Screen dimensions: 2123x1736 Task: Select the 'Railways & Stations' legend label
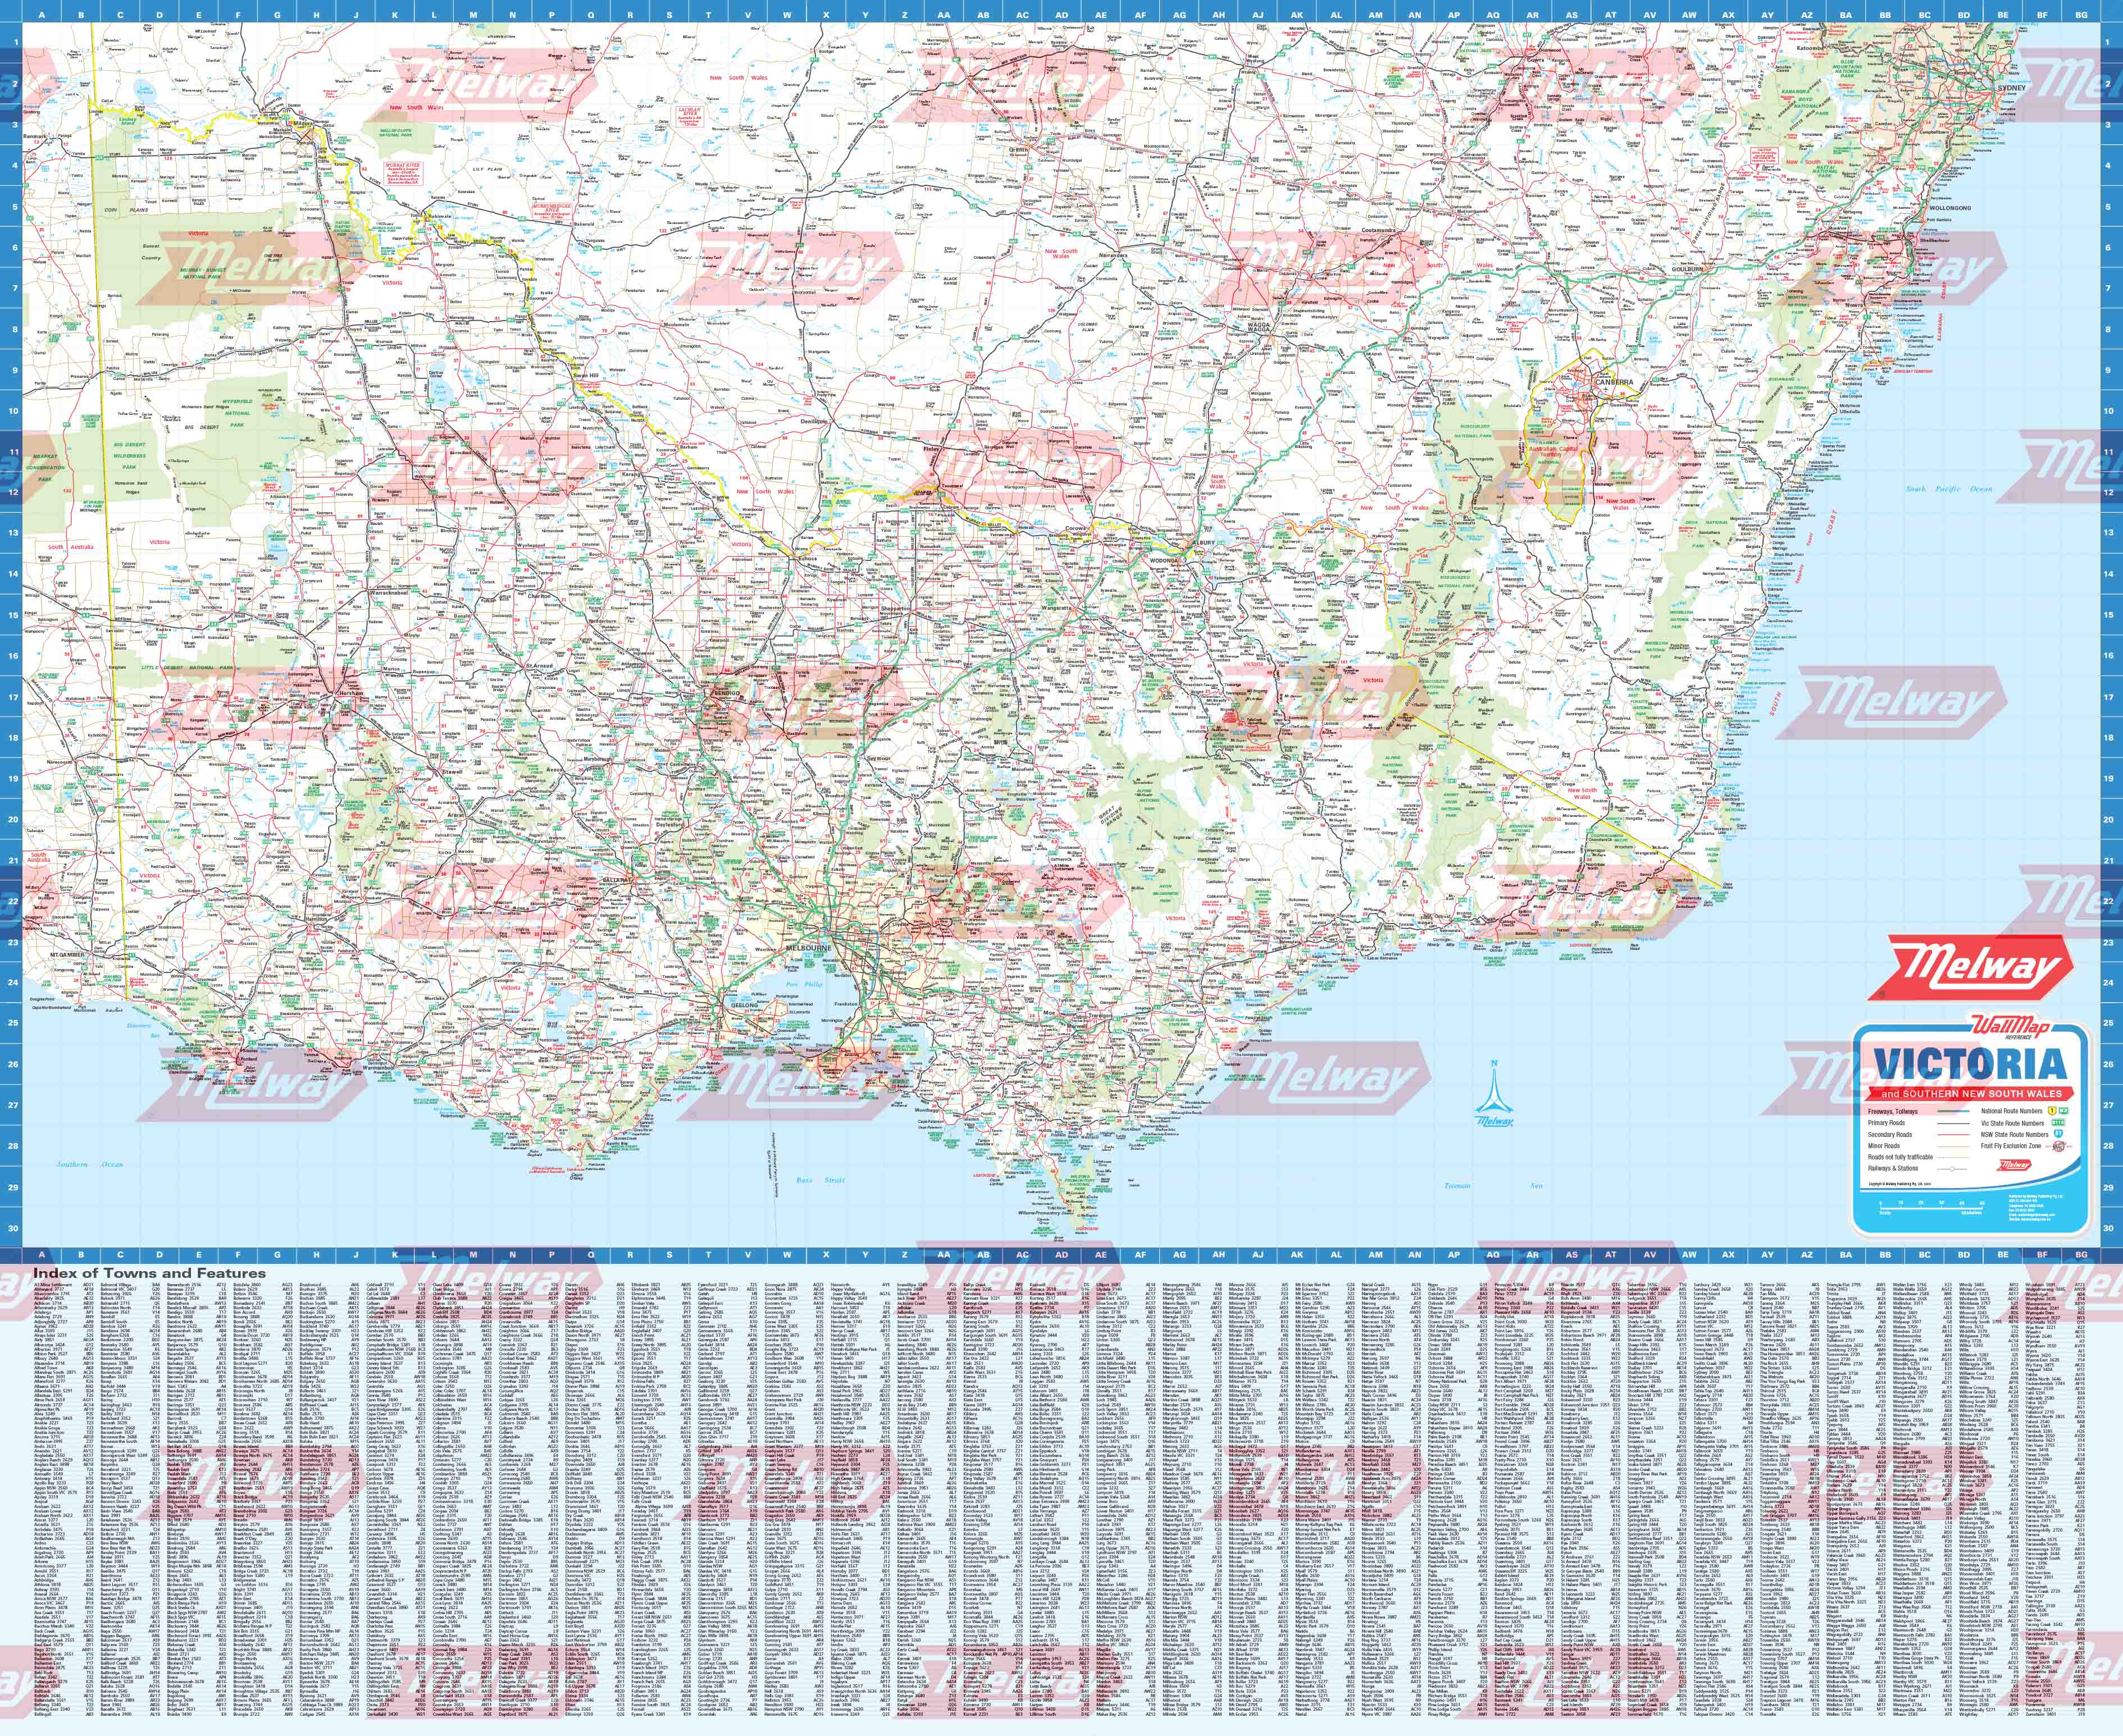pyautogui.click(x=1893, y=1168)
